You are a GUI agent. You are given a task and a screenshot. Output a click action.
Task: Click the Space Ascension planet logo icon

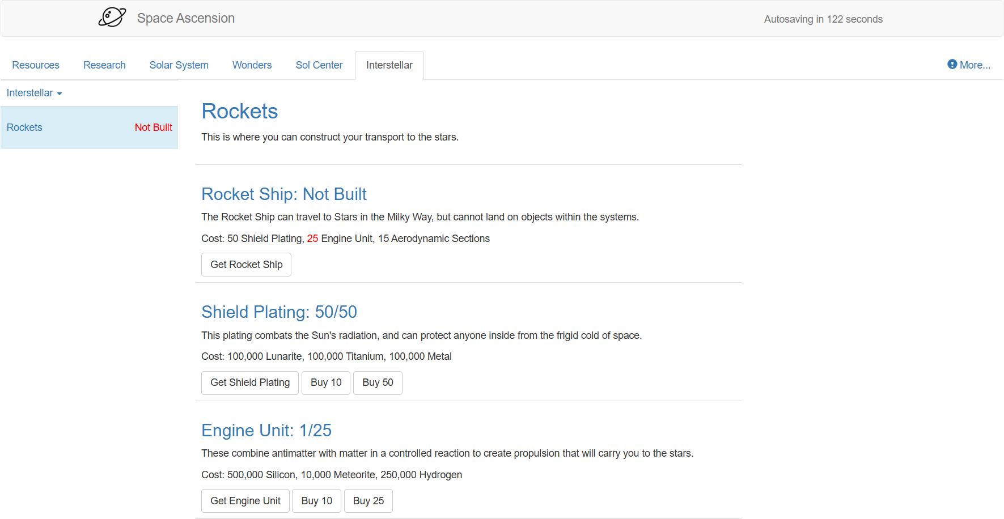(112, 18)
